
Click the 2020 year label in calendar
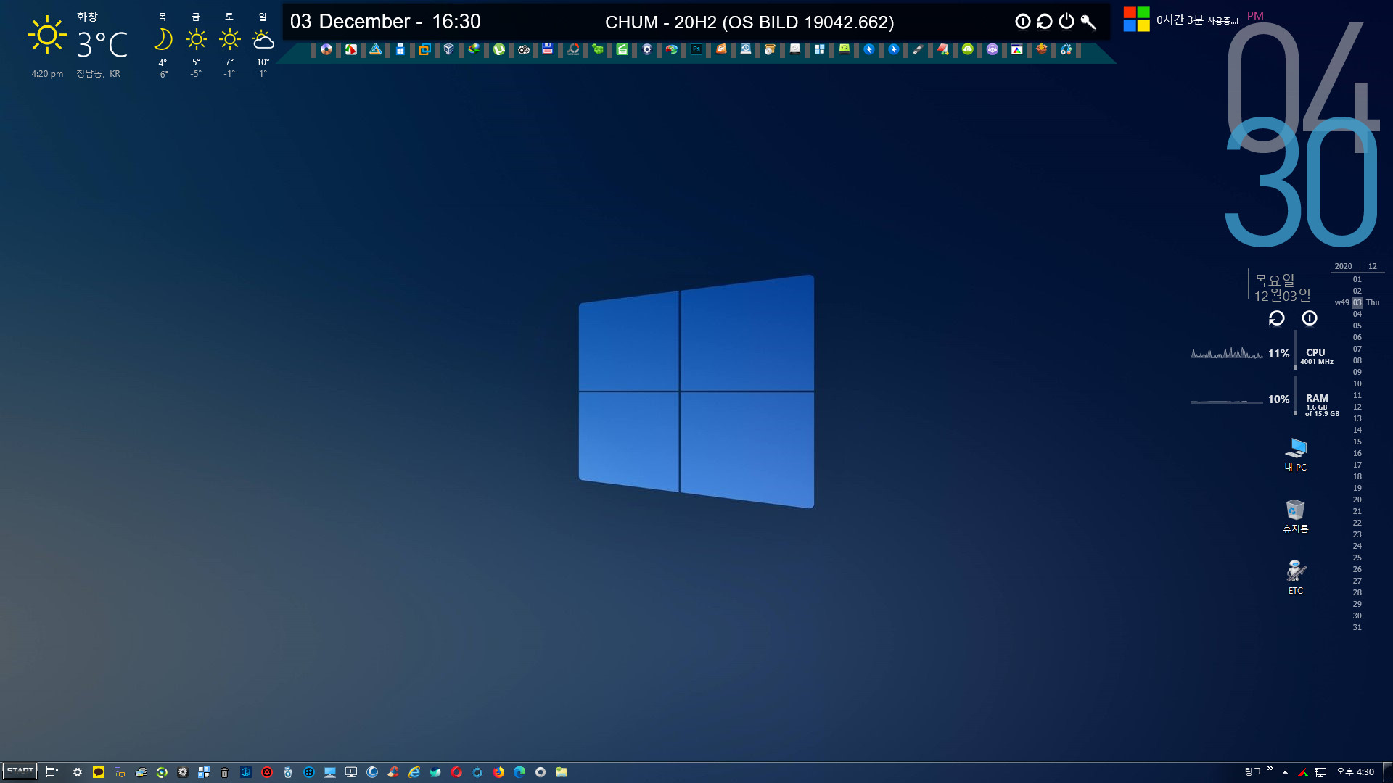pyautogui.click(x=1343, y=266)
